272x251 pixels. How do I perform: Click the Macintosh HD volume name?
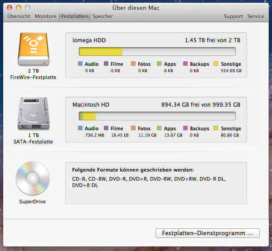[91, 105]
